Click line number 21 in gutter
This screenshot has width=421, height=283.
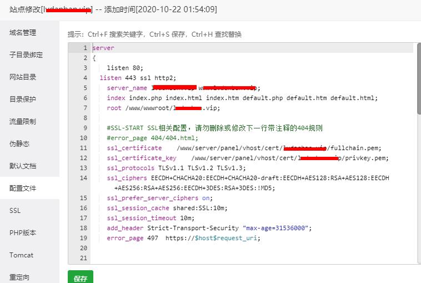coord(83,258)
